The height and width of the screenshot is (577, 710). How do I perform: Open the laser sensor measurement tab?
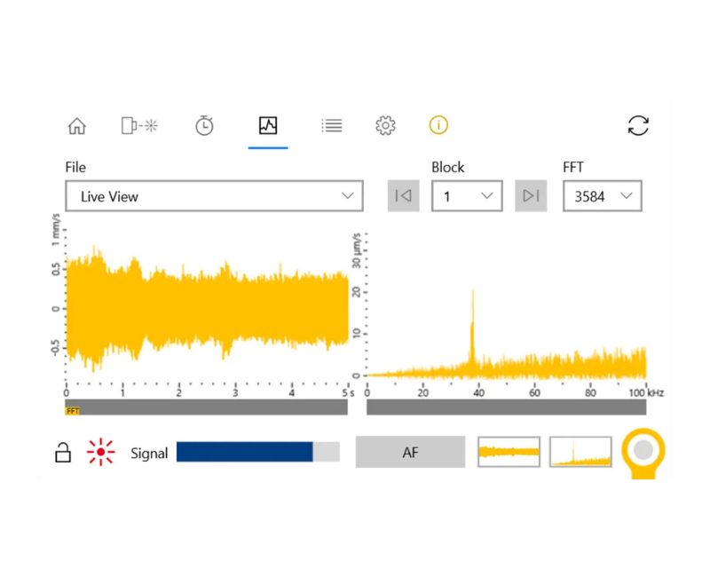tap(139, 125)
